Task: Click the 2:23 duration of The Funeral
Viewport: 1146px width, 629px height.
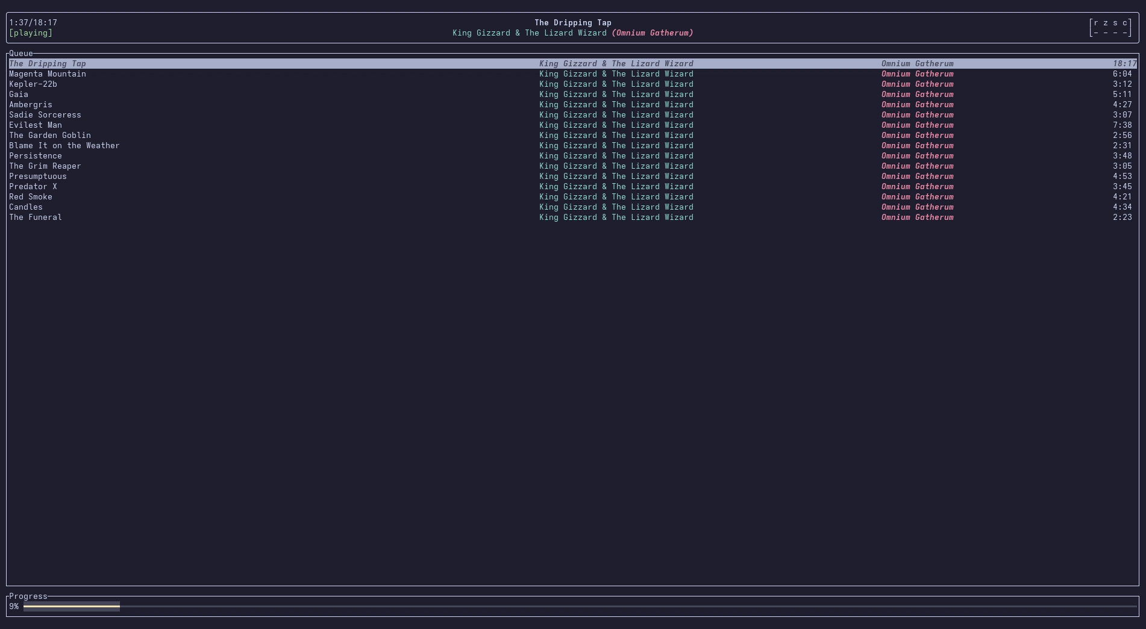Action: [1122, 217]
